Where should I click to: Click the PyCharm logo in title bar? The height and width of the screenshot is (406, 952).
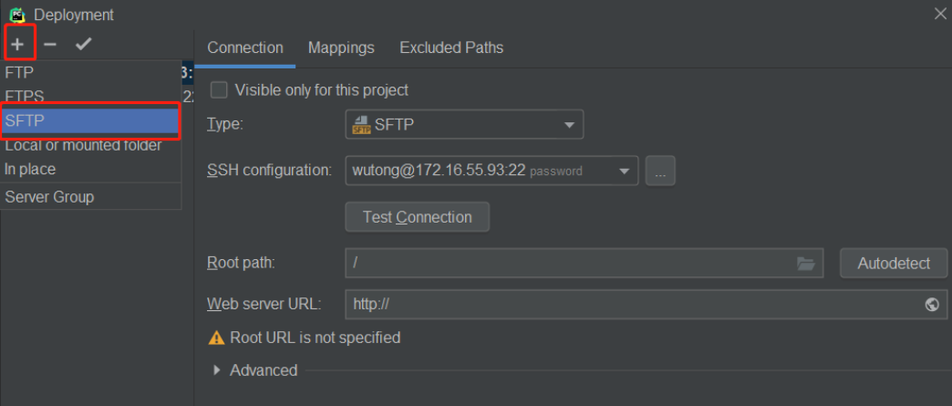pyautogui.click(x=16, y=15)
